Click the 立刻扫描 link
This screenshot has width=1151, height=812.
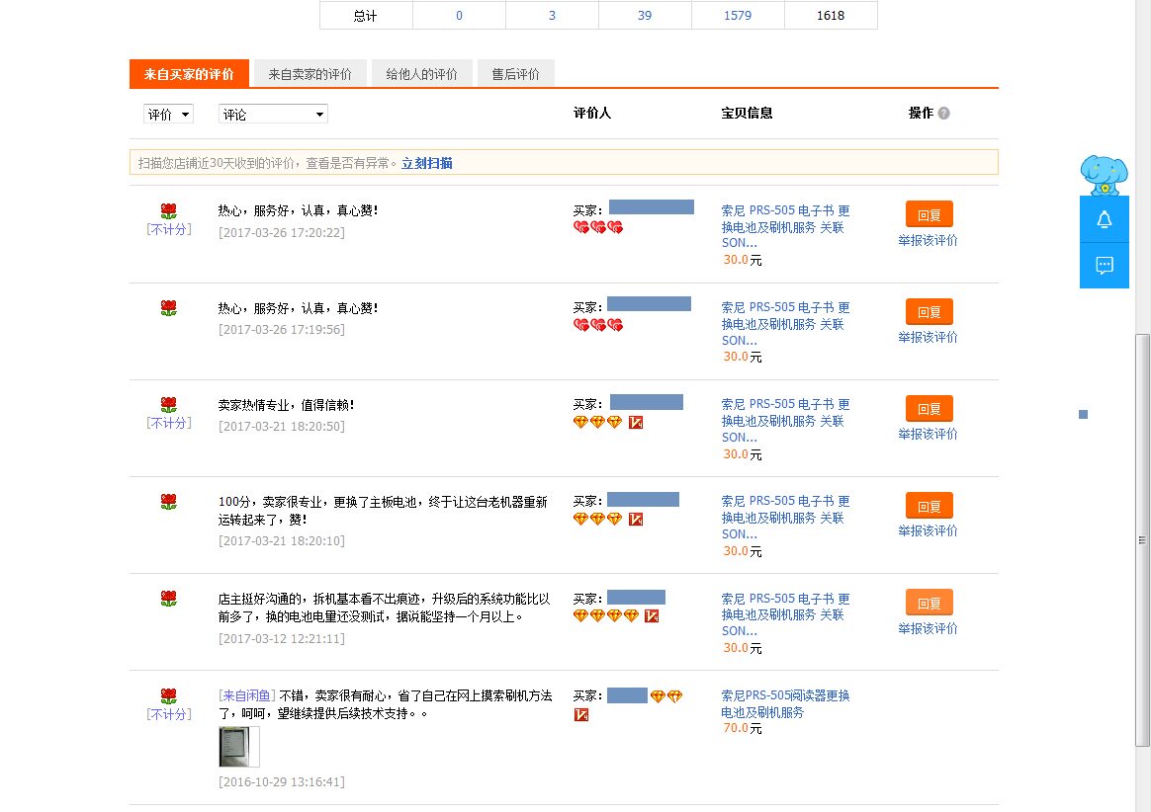click(427, 163)
